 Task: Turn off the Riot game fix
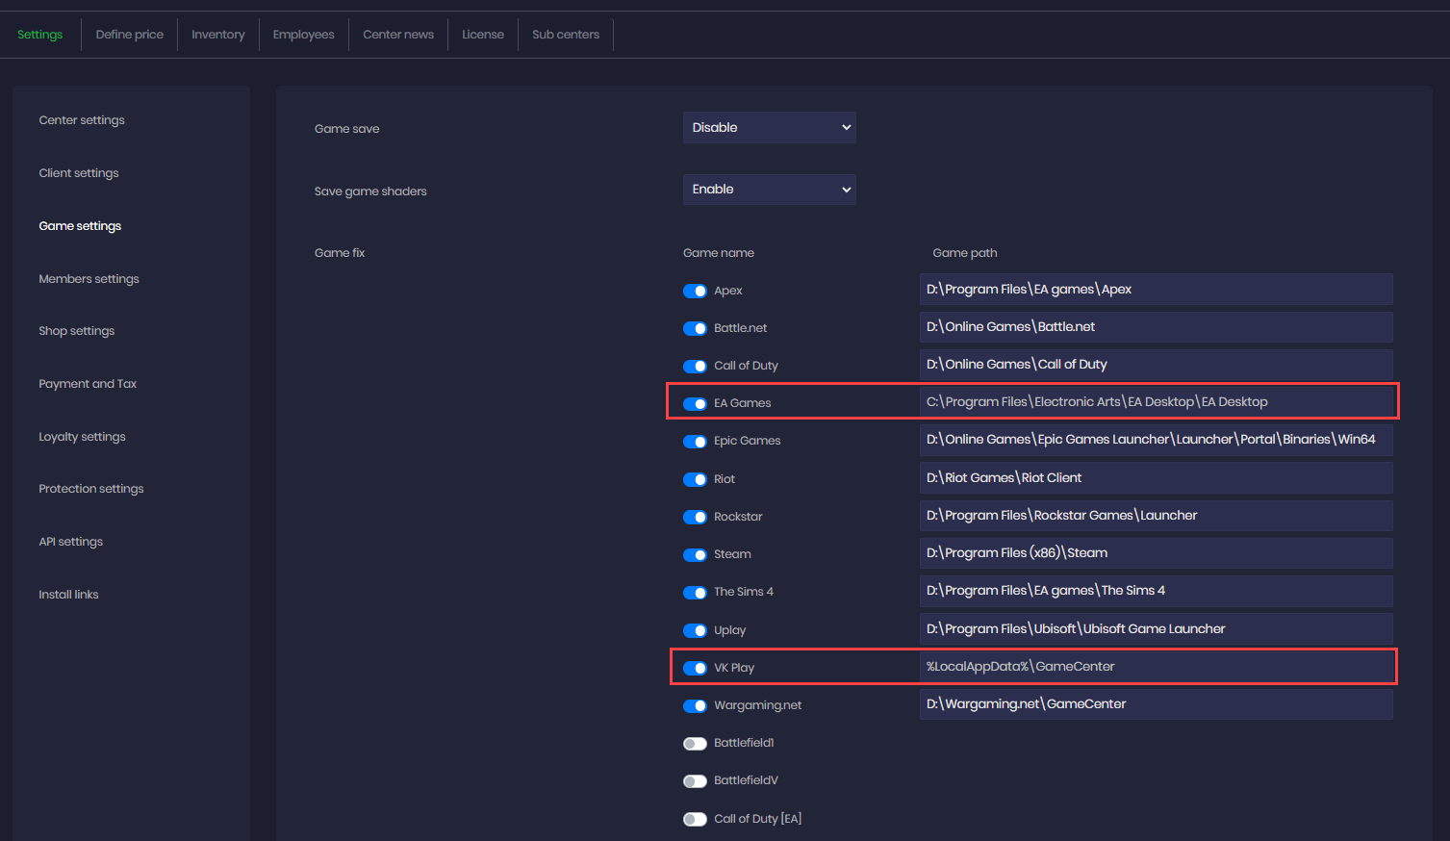[695, 479]
